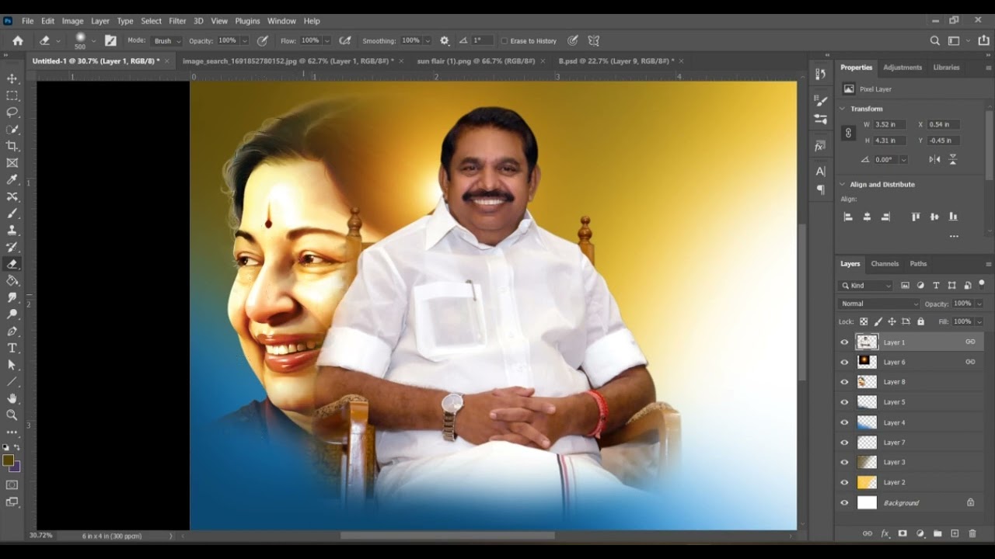Open the Image menu
This screenshot has height=559, width=995.
(72, 21)
